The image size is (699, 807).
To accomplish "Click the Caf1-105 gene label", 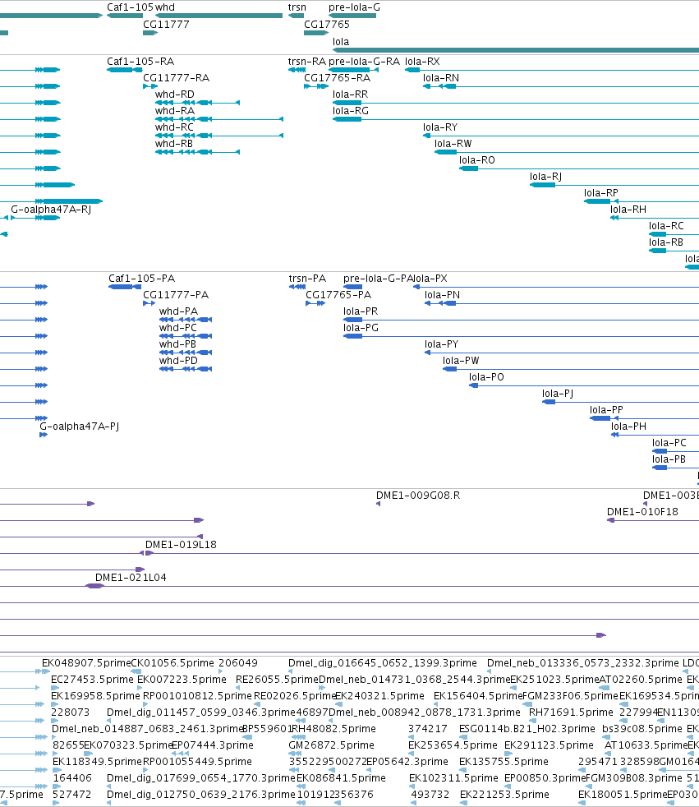I will click(x=130, y=7).
